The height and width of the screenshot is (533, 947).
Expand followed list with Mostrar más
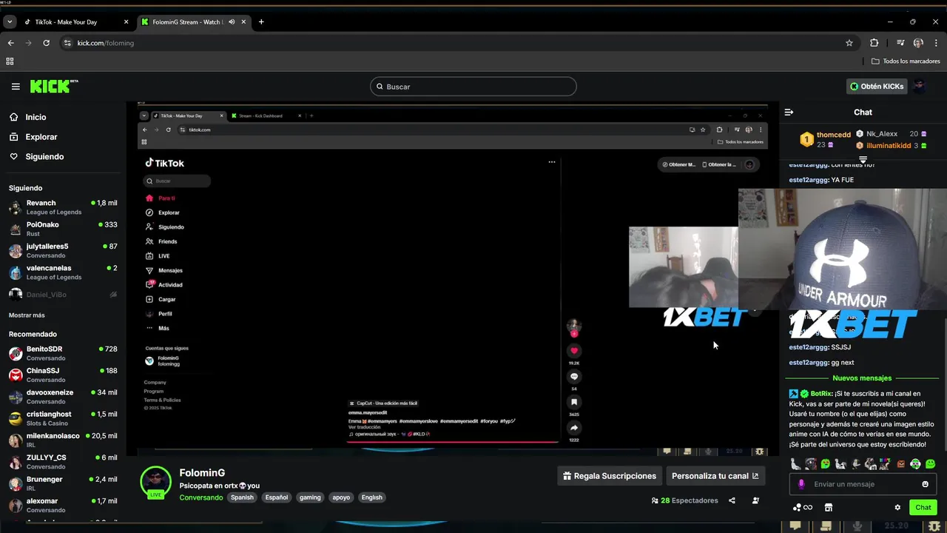27,315
